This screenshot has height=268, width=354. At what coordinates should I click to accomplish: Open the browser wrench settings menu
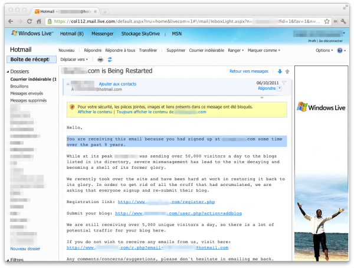point(343,21)
